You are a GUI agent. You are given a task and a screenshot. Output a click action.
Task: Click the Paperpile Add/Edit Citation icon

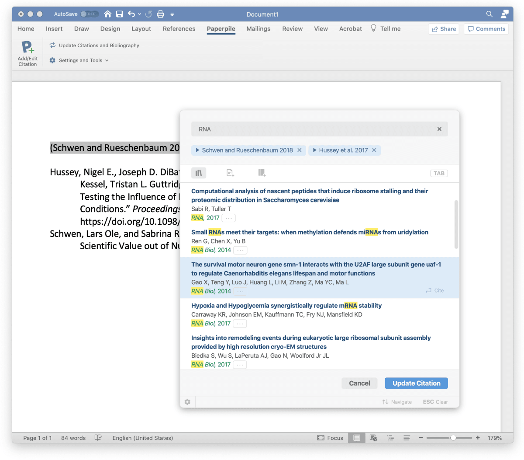[28, 47]
